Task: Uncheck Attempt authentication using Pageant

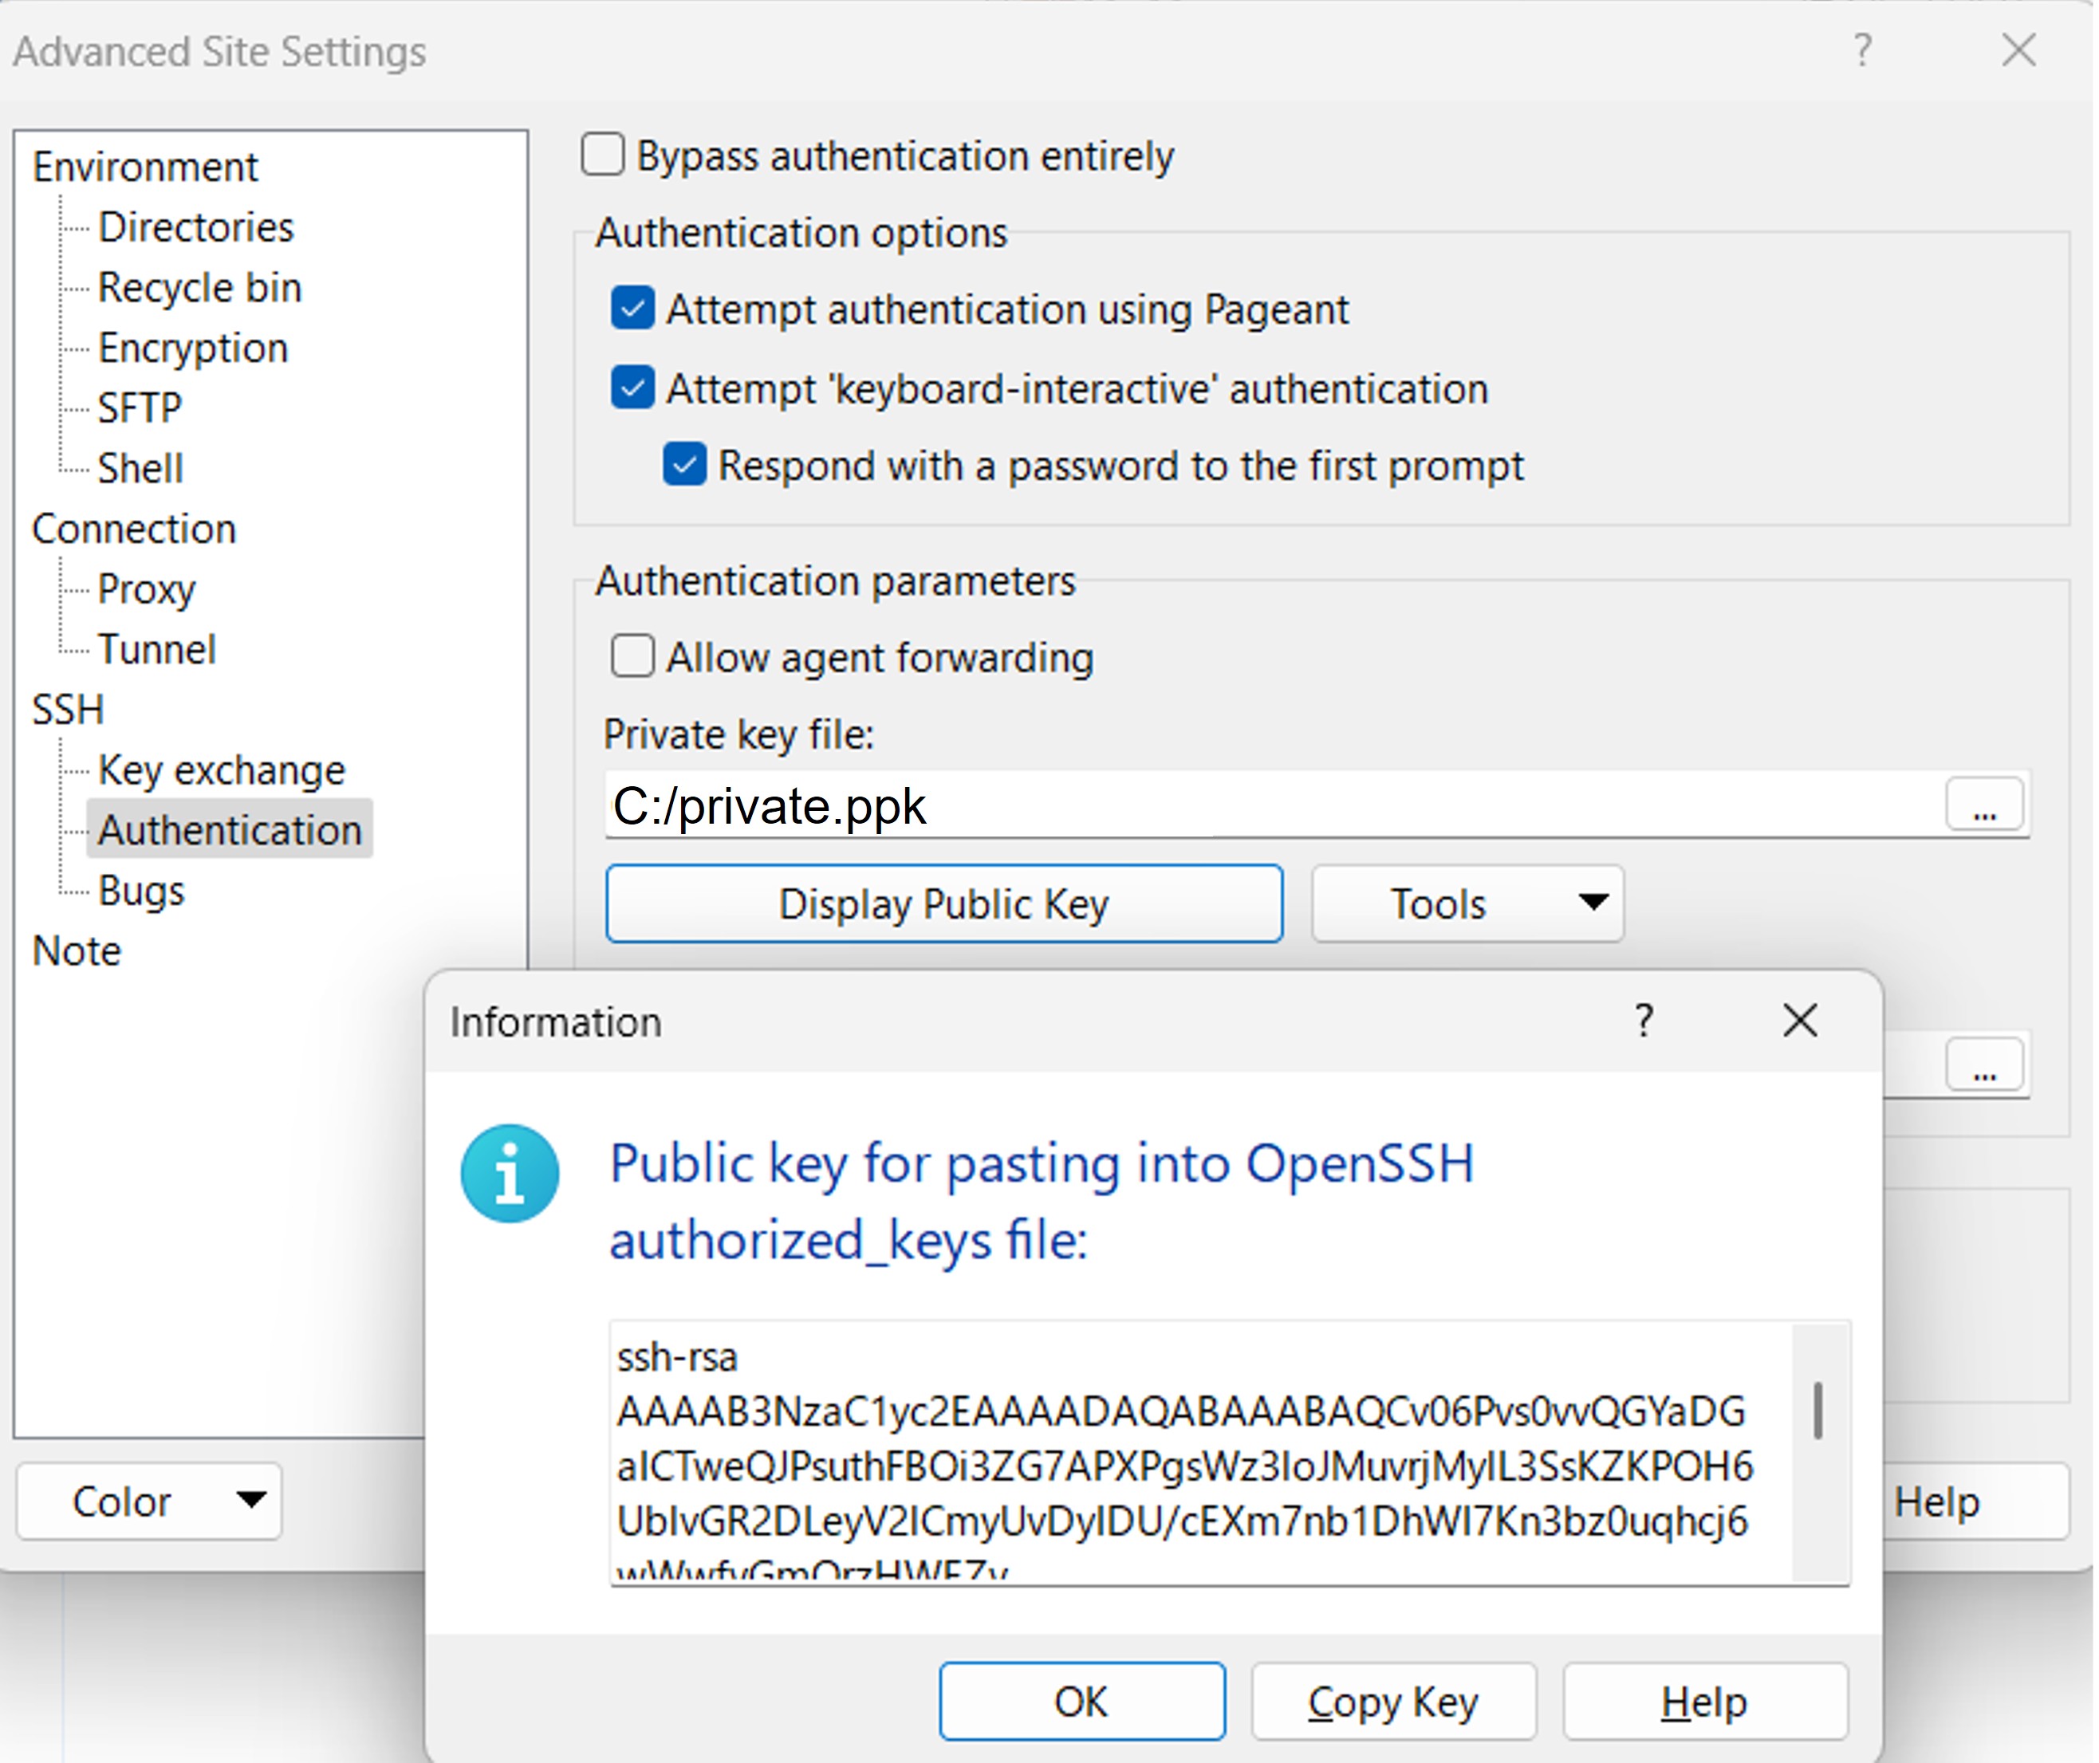Action: pos(632,309)
